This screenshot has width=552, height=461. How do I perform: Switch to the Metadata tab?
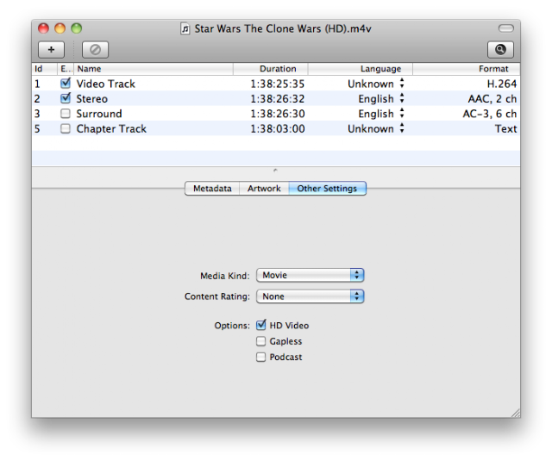pyautogui.click(x=212, y=189)
